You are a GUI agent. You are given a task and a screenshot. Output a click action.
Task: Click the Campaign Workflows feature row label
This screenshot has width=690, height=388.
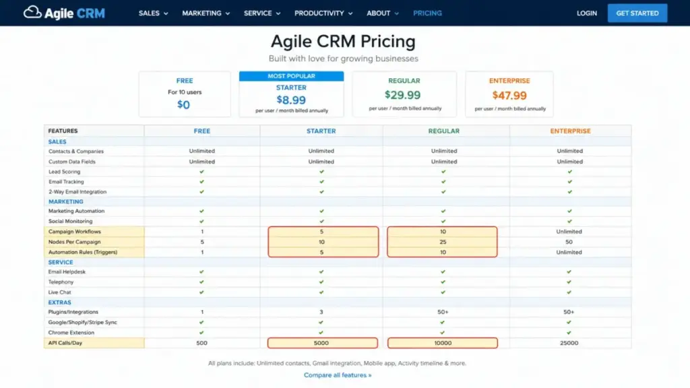tap(74, 232)
